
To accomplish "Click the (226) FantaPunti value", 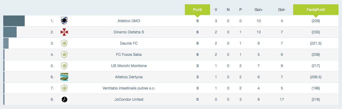I will [316, 21].
